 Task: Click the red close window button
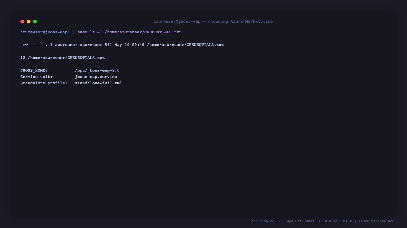(x=22, y=22)
